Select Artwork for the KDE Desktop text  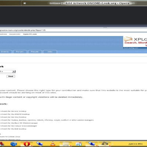click(13, 111)
